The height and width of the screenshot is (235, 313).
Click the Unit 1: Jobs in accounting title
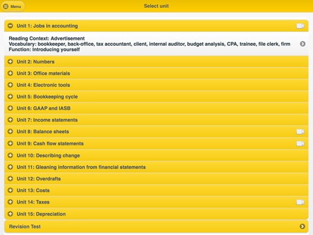47,26
